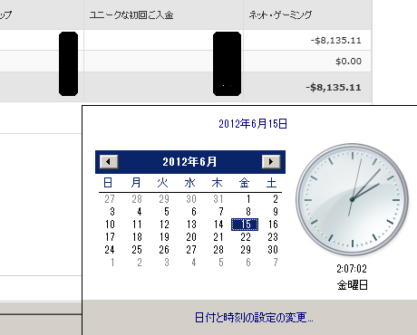Click the 2012年6月15日 date heading
The image size is (417, 335).
[x=253, y=124]
